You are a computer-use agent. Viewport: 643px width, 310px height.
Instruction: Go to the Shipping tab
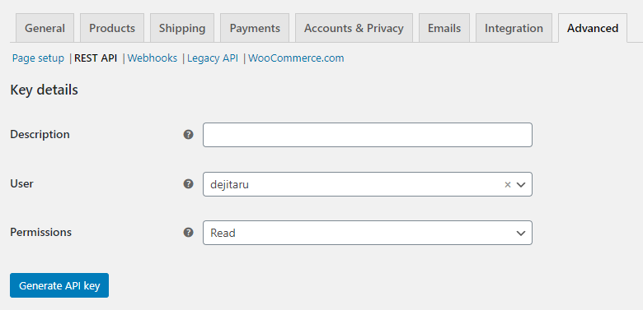click(182, 28)
